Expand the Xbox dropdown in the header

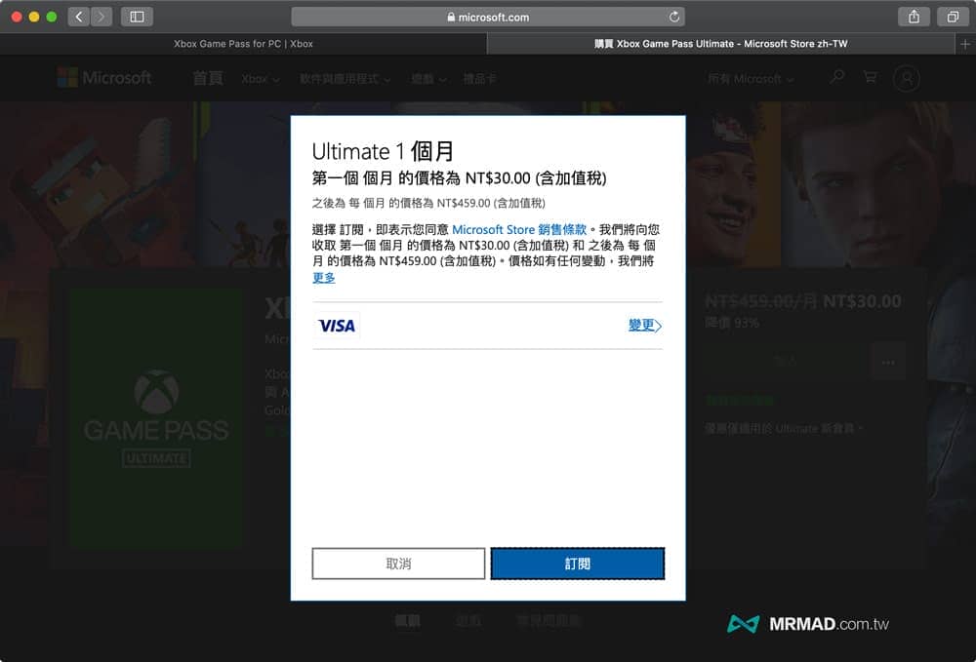(x=261, y=79)
